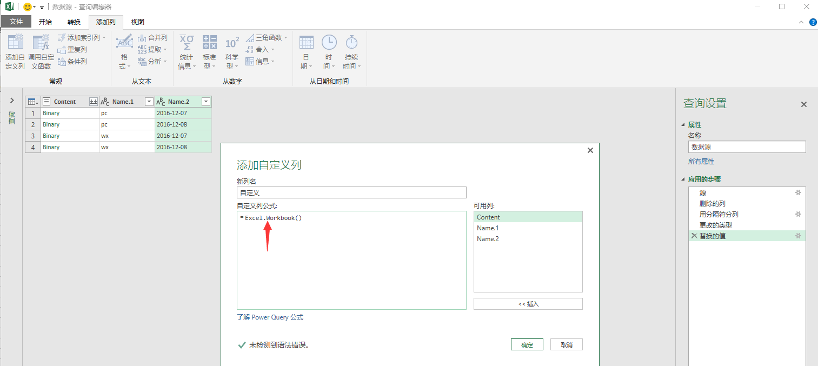Click Conditional Column (条件列) button
818x366 pixels.
pyautogui.click(x=72, y=61)
